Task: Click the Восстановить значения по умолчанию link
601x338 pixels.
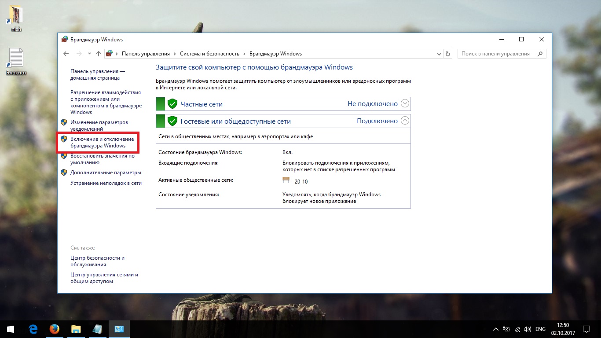Action: click(103, 159)
